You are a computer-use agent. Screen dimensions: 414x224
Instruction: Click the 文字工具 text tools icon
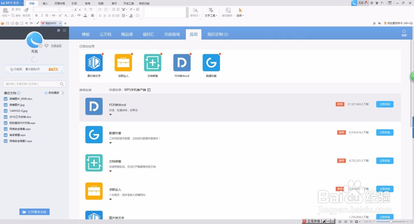tap(211, 10)
